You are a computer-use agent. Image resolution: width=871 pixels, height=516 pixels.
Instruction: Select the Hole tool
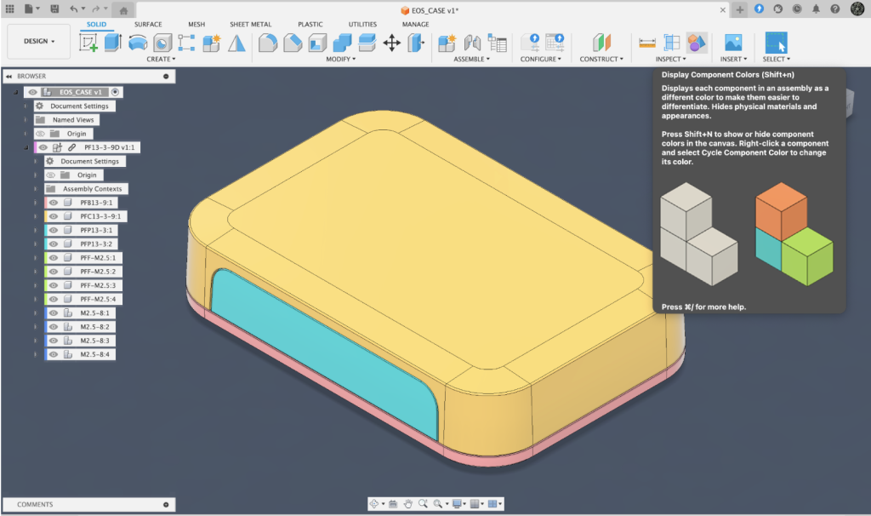pos(162,43)
